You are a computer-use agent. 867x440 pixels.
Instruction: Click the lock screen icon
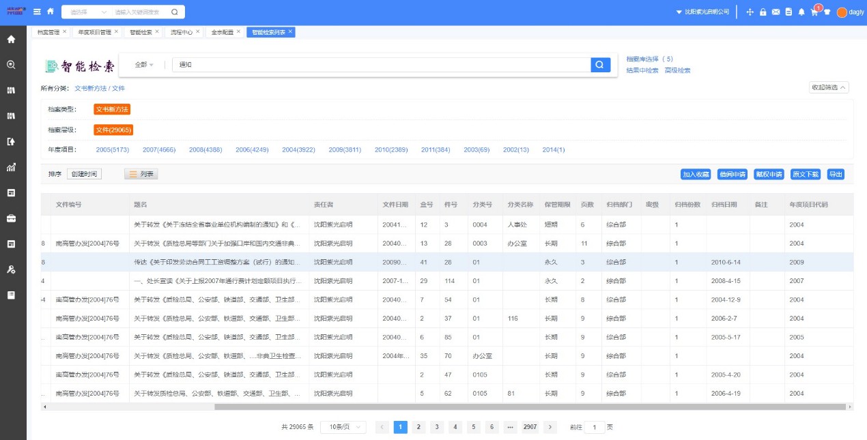(x=763, y=12)
